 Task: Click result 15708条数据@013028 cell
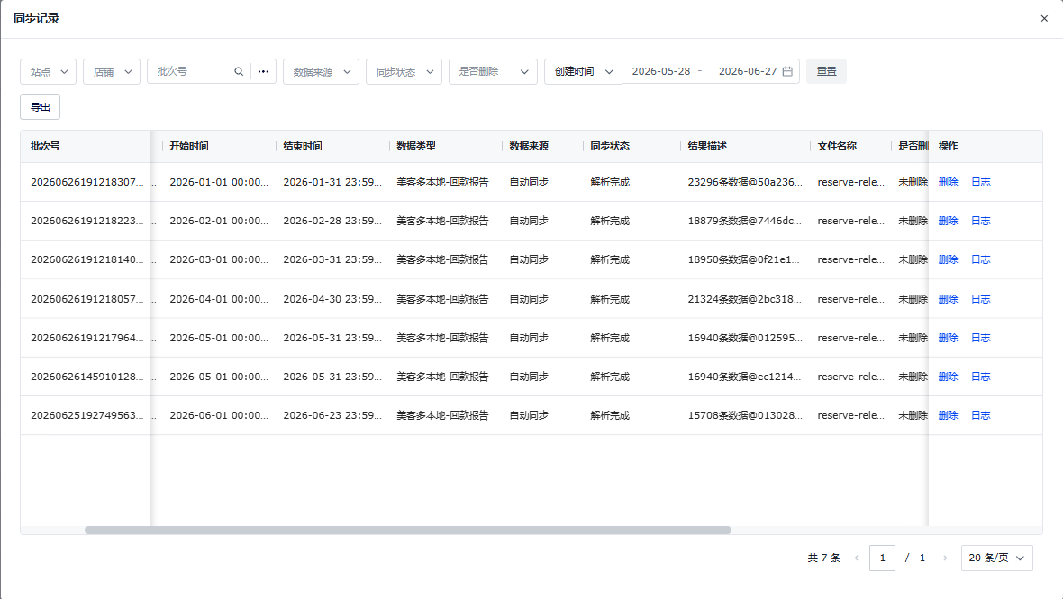[745, 415]
